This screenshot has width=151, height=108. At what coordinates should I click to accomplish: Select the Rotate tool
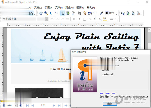point(56,13)
